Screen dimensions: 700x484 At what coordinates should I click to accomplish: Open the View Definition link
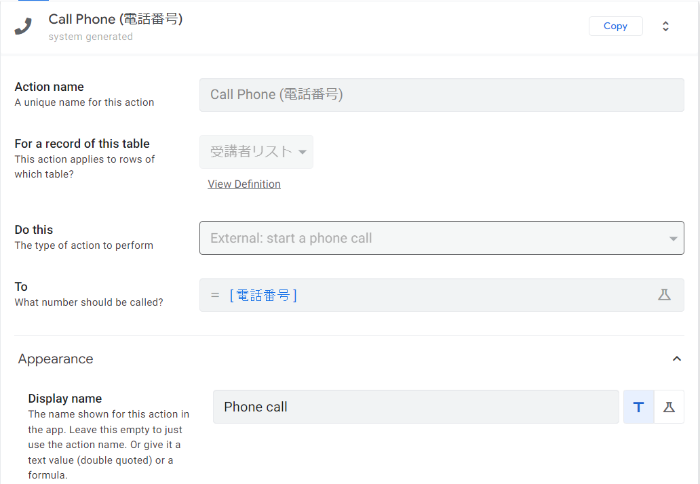coord(244,184)
